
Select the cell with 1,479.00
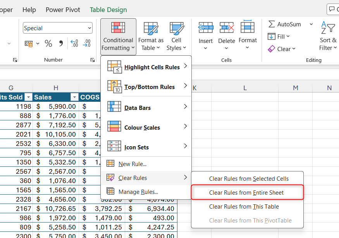click(x=102, y=218)
